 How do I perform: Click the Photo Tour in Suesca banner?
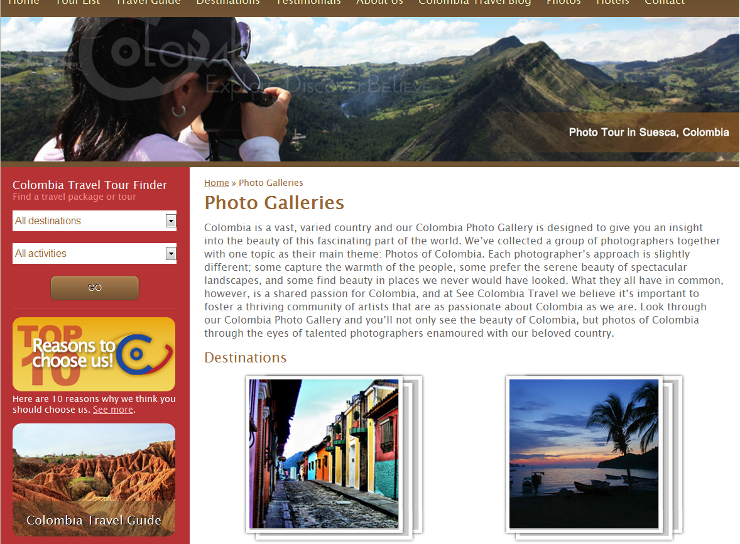coord(648,132)
